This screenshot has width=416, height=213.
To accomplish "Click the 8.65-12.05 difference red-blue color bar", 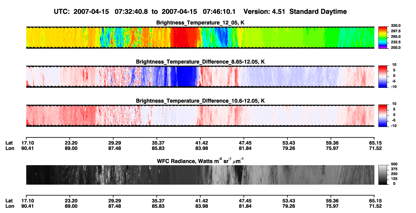I will click(382, 76).
